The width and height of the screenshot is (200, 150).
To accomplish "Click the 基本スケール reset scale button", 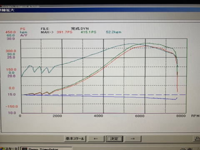I will click(75, 139).
